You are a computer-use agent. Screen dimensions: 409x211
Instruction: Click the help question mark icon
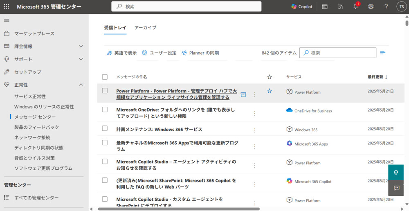pos(386,7)
